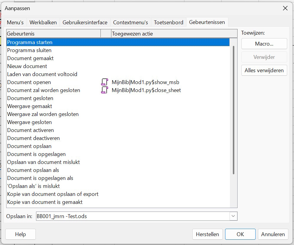
Task: Click the event list vertical scrollbar
Action: point(233,109)
